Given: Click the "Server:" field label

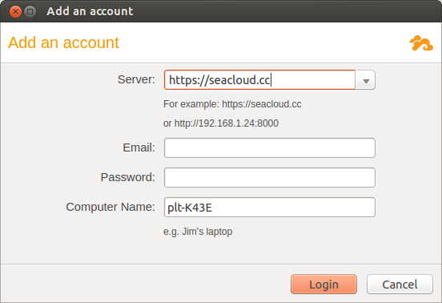Looking at the screenshot, I should (136, 79).
